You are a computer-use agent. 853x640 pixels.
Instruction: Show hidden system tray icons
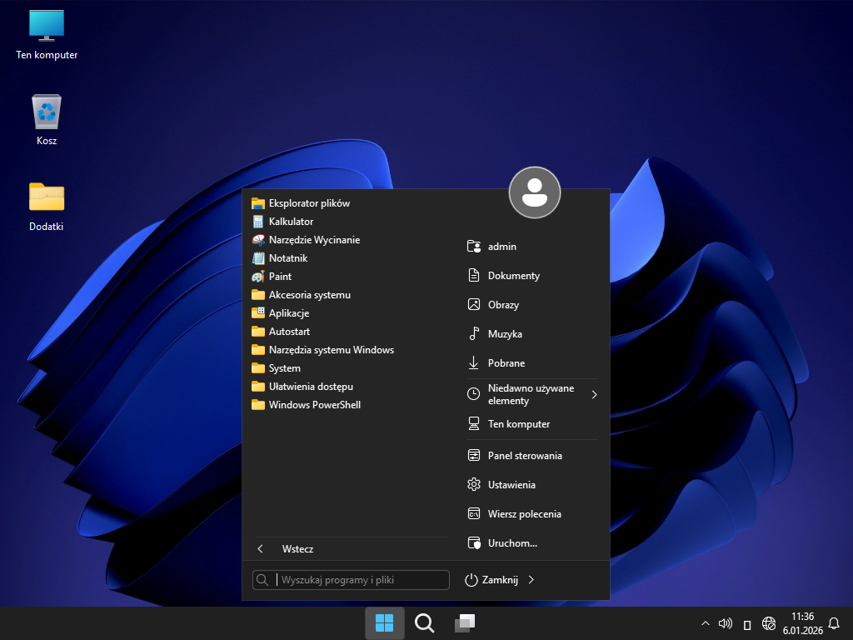tap(706, 623)
